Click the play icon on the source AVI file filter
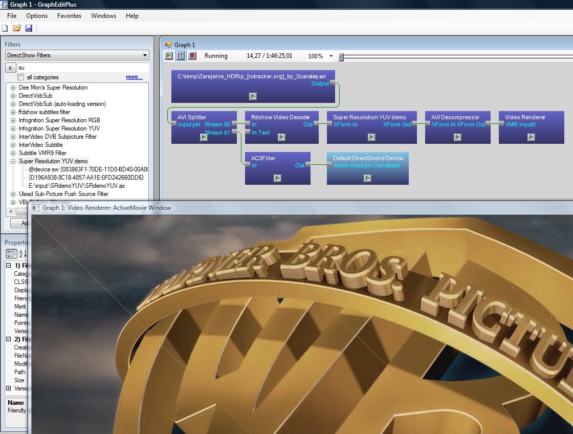The image size is (573, 434). click(x=253, y=96)
